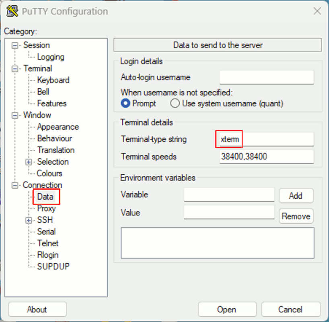The height and width of the screenshot is (322, 329).
Task: Select Serial in category tree
Action: [46, 232]
